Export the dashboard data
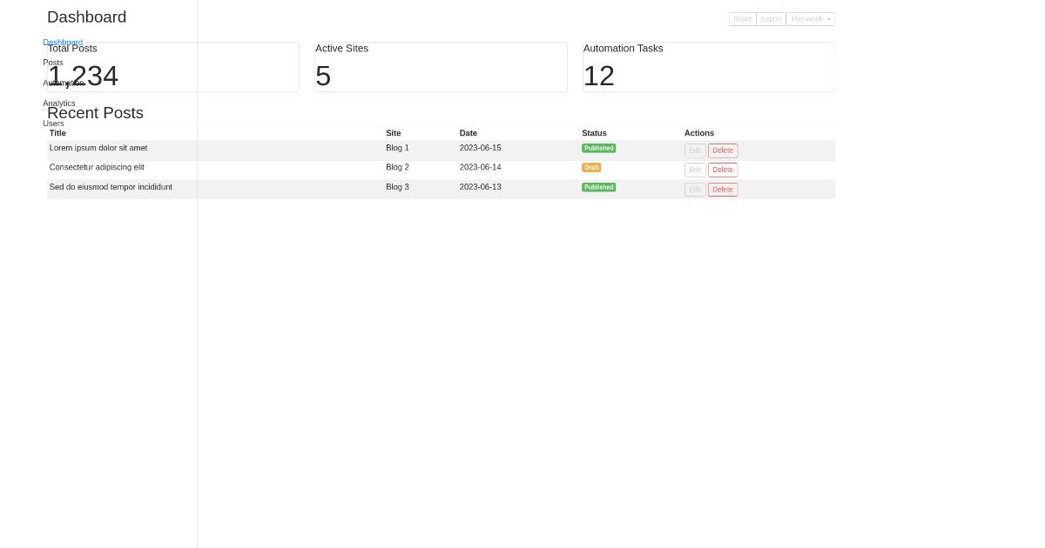 point(771,18)
